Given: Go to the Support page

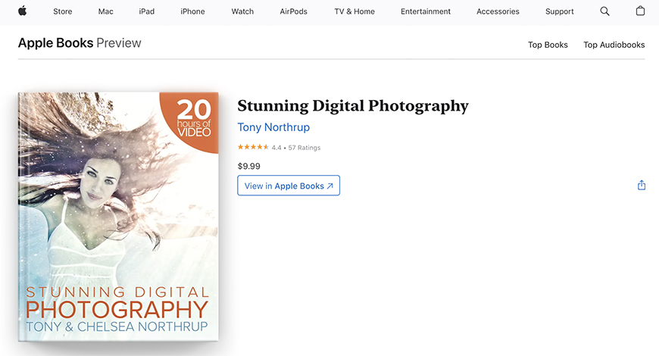Looking at the screenshot, I should (x=560, y=12).
